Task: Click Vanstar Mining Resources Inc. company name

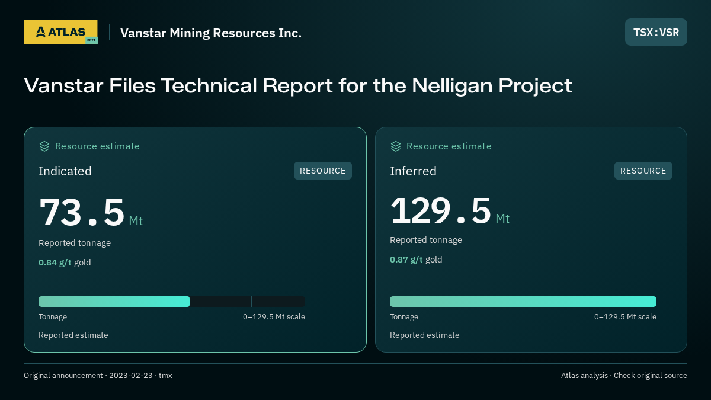Action: [x=211, y=33]
